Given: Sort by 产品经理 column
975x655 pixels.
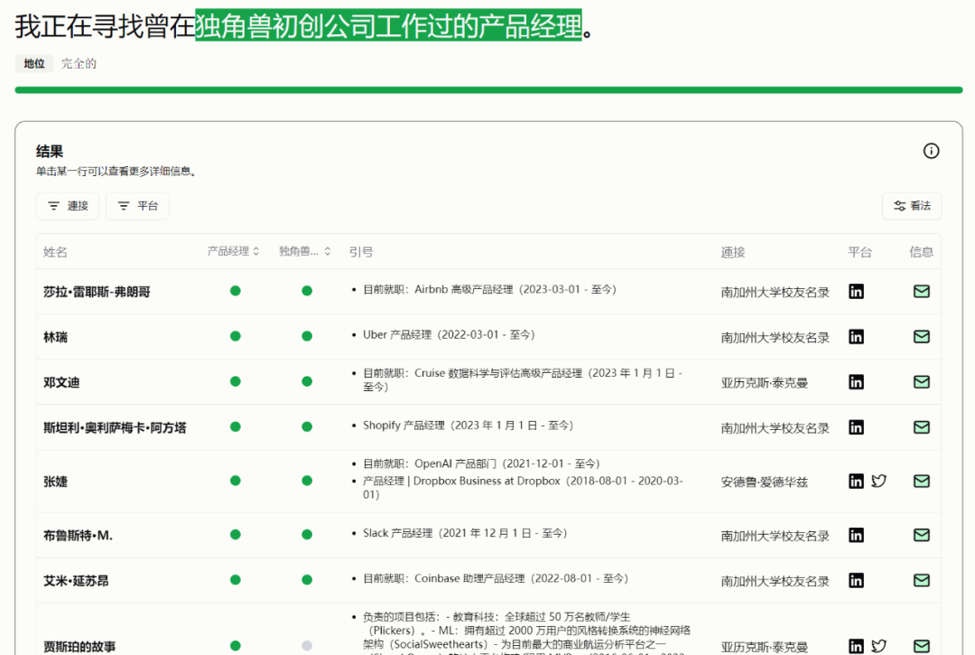Looking at the screenshot, I should point(233,251).
